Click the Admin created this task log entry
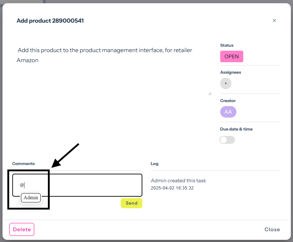The width and height of the screenshot is (293, 242). coord(178,181)
